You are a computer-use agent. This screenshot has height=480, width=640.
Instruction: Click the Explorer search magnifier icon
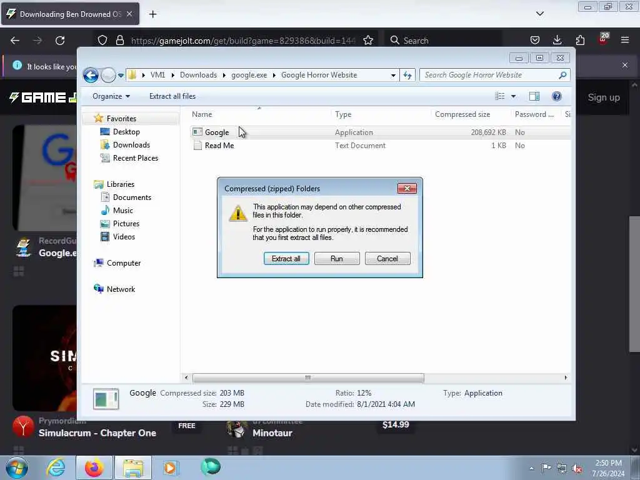pos(563,75)
